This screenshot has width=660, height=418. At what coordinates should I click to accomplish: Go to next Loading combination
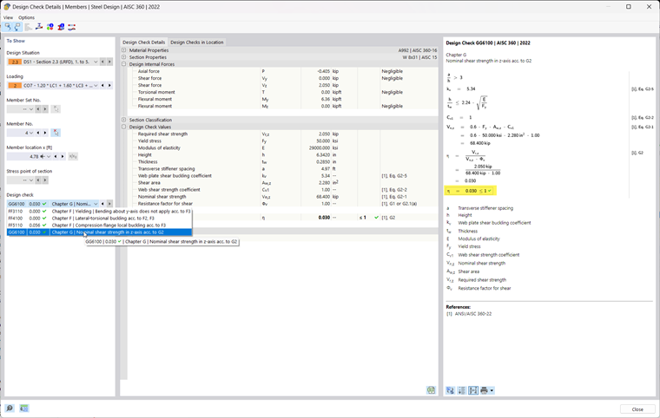[x=109, y=85]
